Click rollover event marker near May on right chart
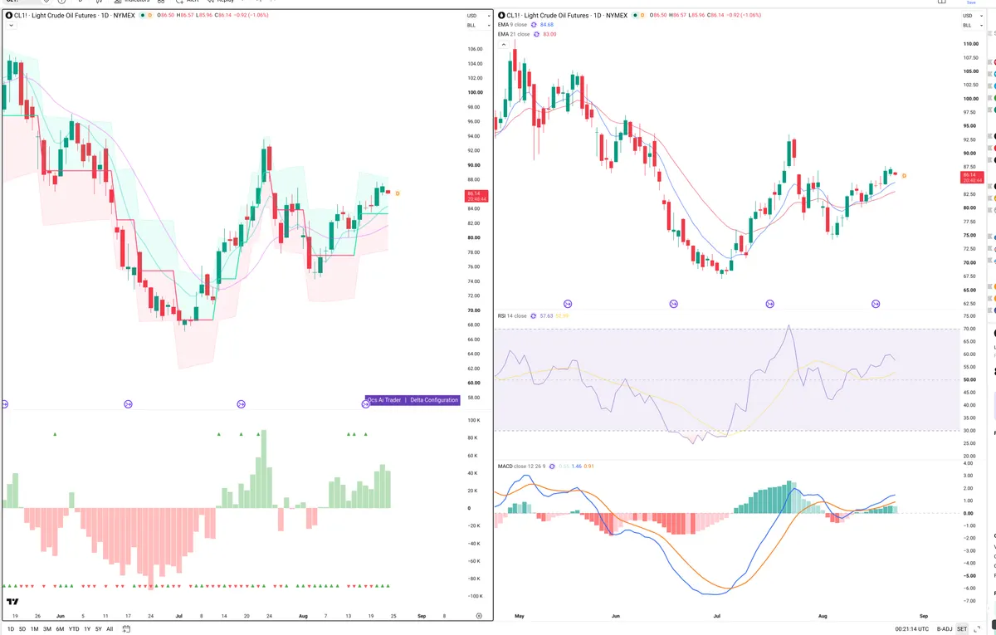The height and width of the screenshot is (635, 996). [568, 305]
